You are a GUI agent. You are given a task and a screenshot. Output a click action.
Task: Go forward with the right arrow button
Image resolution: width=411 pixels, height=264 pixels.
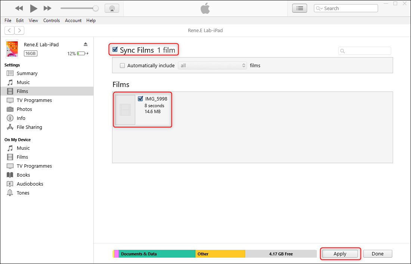coord(19,30)
